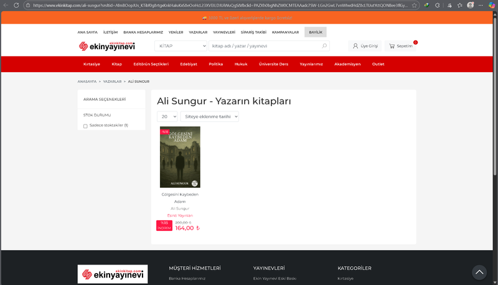The height and width of the screenshot is (285, 498).
Task: Click footer Ekin Yayınevi Eski Baskı link
Action: (275, 278)
